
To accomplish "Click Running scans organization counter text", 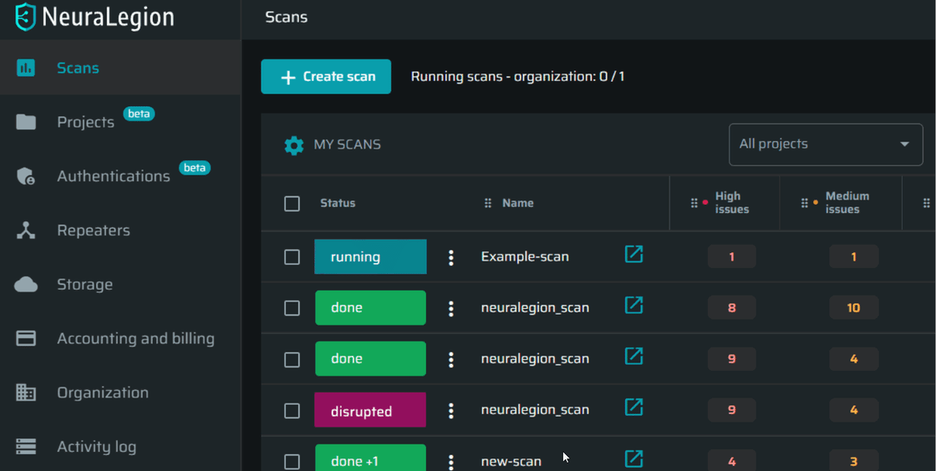I will click(517, 77).
